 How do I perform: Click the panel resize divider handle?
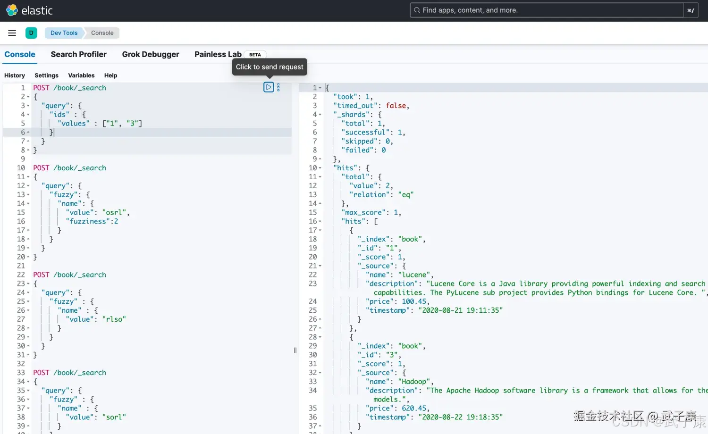click(295, 350)
